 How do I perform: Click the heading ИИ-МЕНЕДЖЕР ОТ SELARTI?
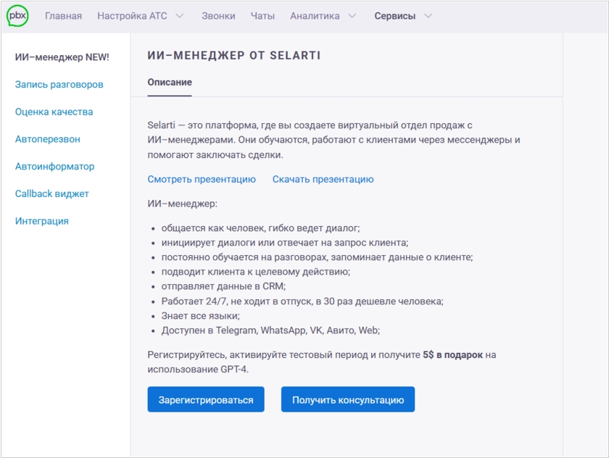tap(233, 56)
